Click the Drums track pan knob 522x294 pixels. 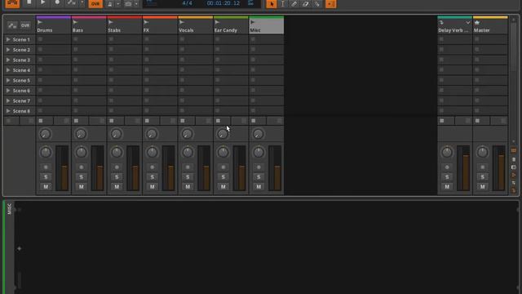[46, 153]
